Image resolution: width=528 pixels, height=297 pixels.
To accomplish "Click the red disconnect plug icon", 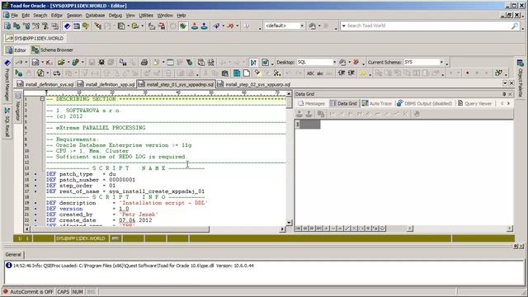I will pos(231,26).
